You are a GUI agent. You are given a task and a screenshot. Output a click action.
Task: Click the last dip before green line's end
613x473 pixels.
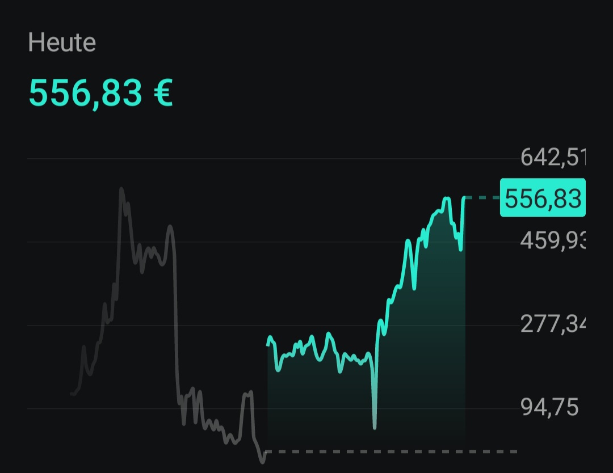click(461, 248)
